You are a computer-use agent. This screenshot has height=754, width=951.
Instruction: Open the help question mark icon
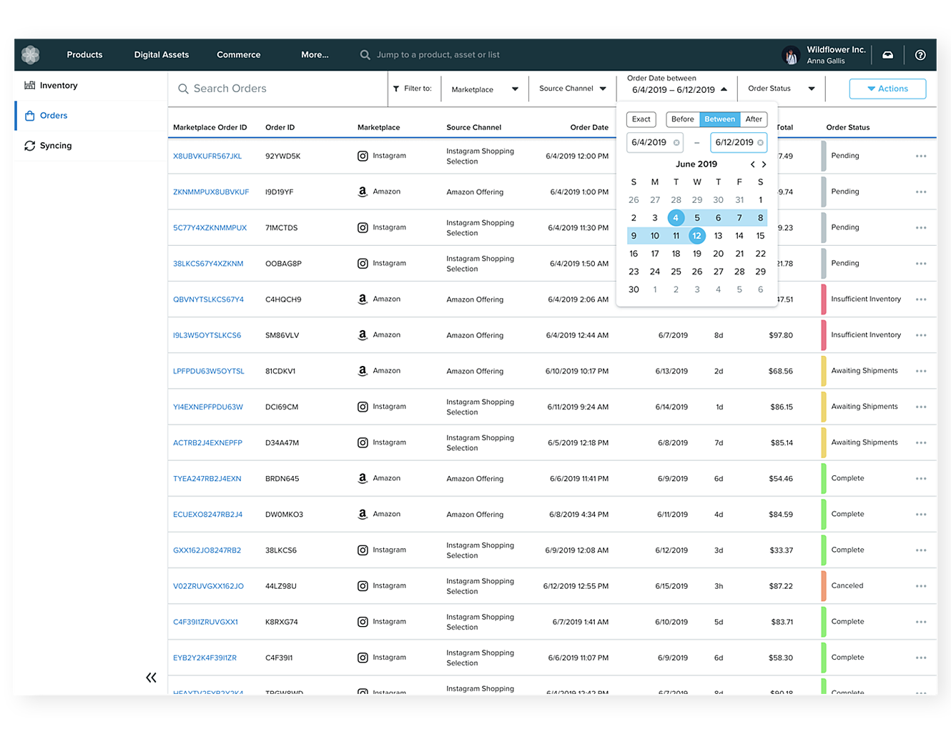coord(920,55)
